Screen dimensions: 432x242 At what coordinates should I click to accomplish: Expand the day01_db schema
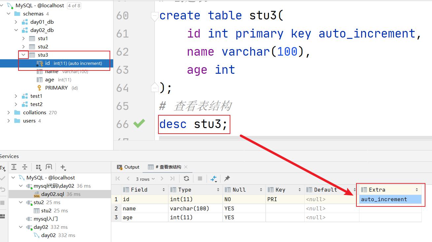point(16,22)
